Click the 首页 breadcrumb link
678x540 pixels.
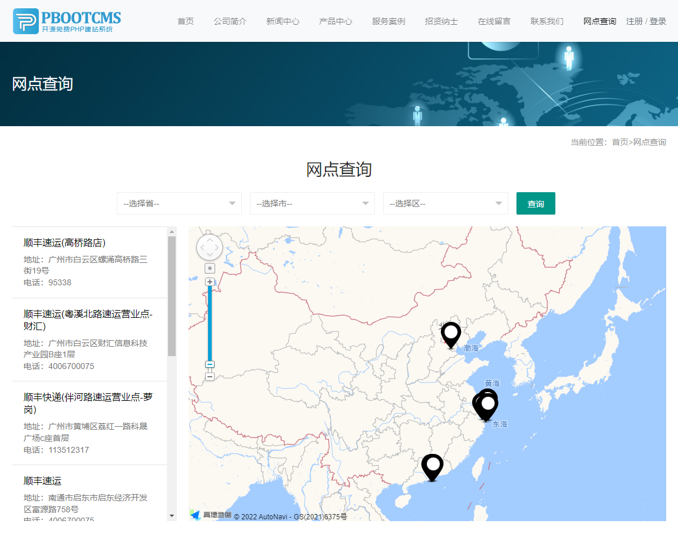[x=620, y=141]
